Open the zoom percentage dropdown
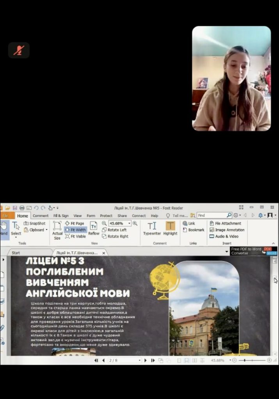Screen dimensions: 279x399 129,223
